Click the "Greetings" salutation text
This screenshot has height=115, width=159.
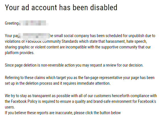coord(12,23)
